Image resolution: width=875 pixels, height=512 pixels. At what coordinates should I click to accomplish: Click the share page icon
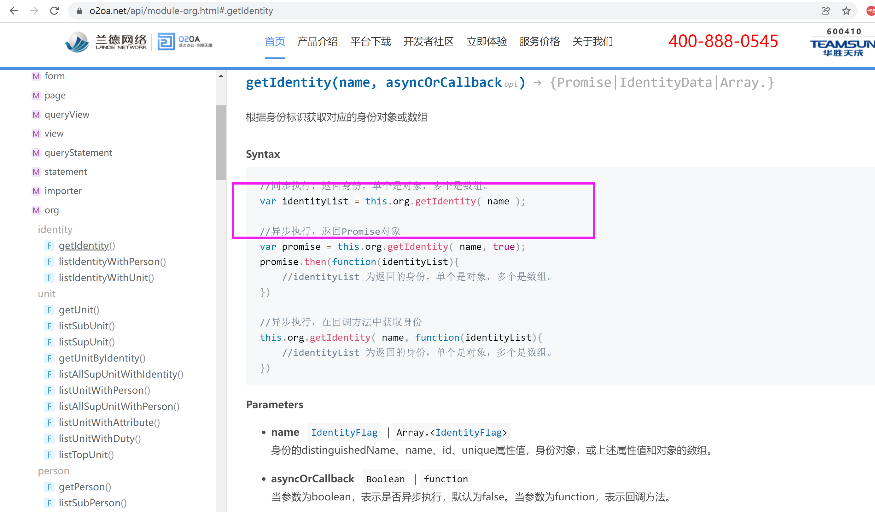[x=826, y=11]
